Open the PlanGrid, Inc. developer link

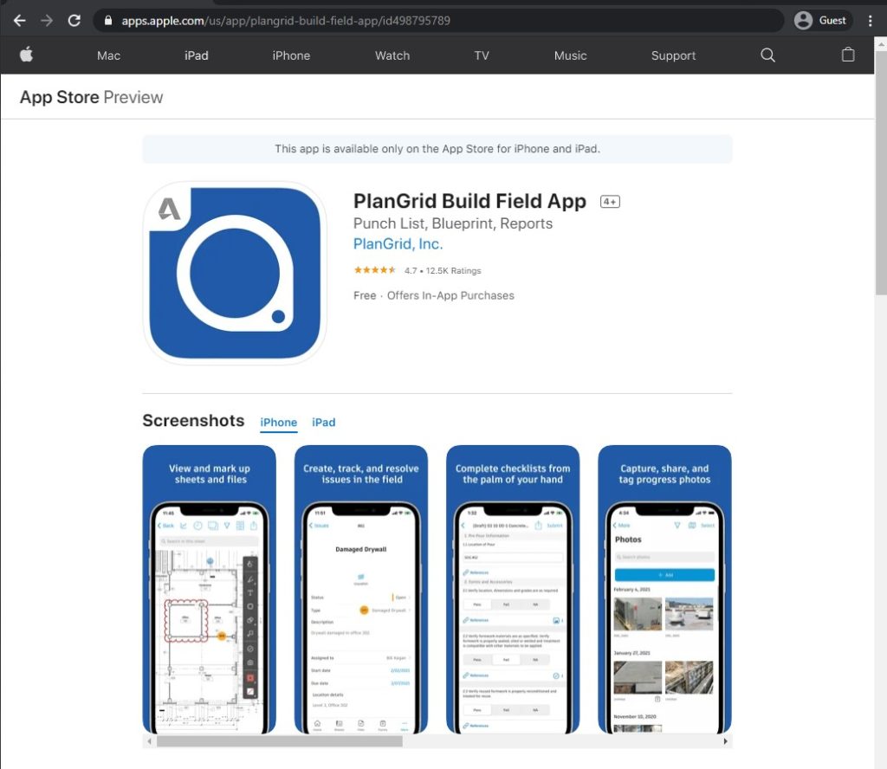(x=398, y=244)
